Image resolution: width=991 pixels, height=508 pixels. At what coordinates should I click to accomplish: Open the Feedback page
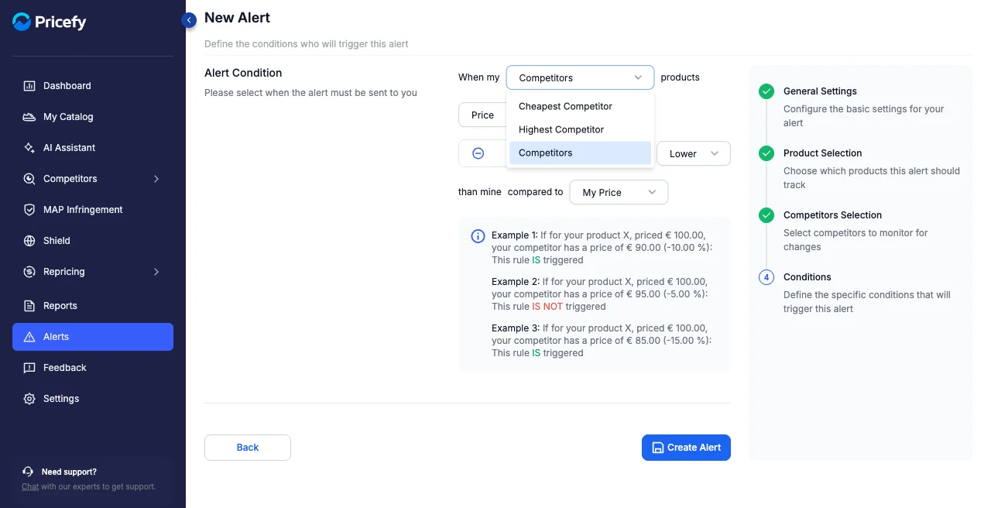[x=93, y=368]
